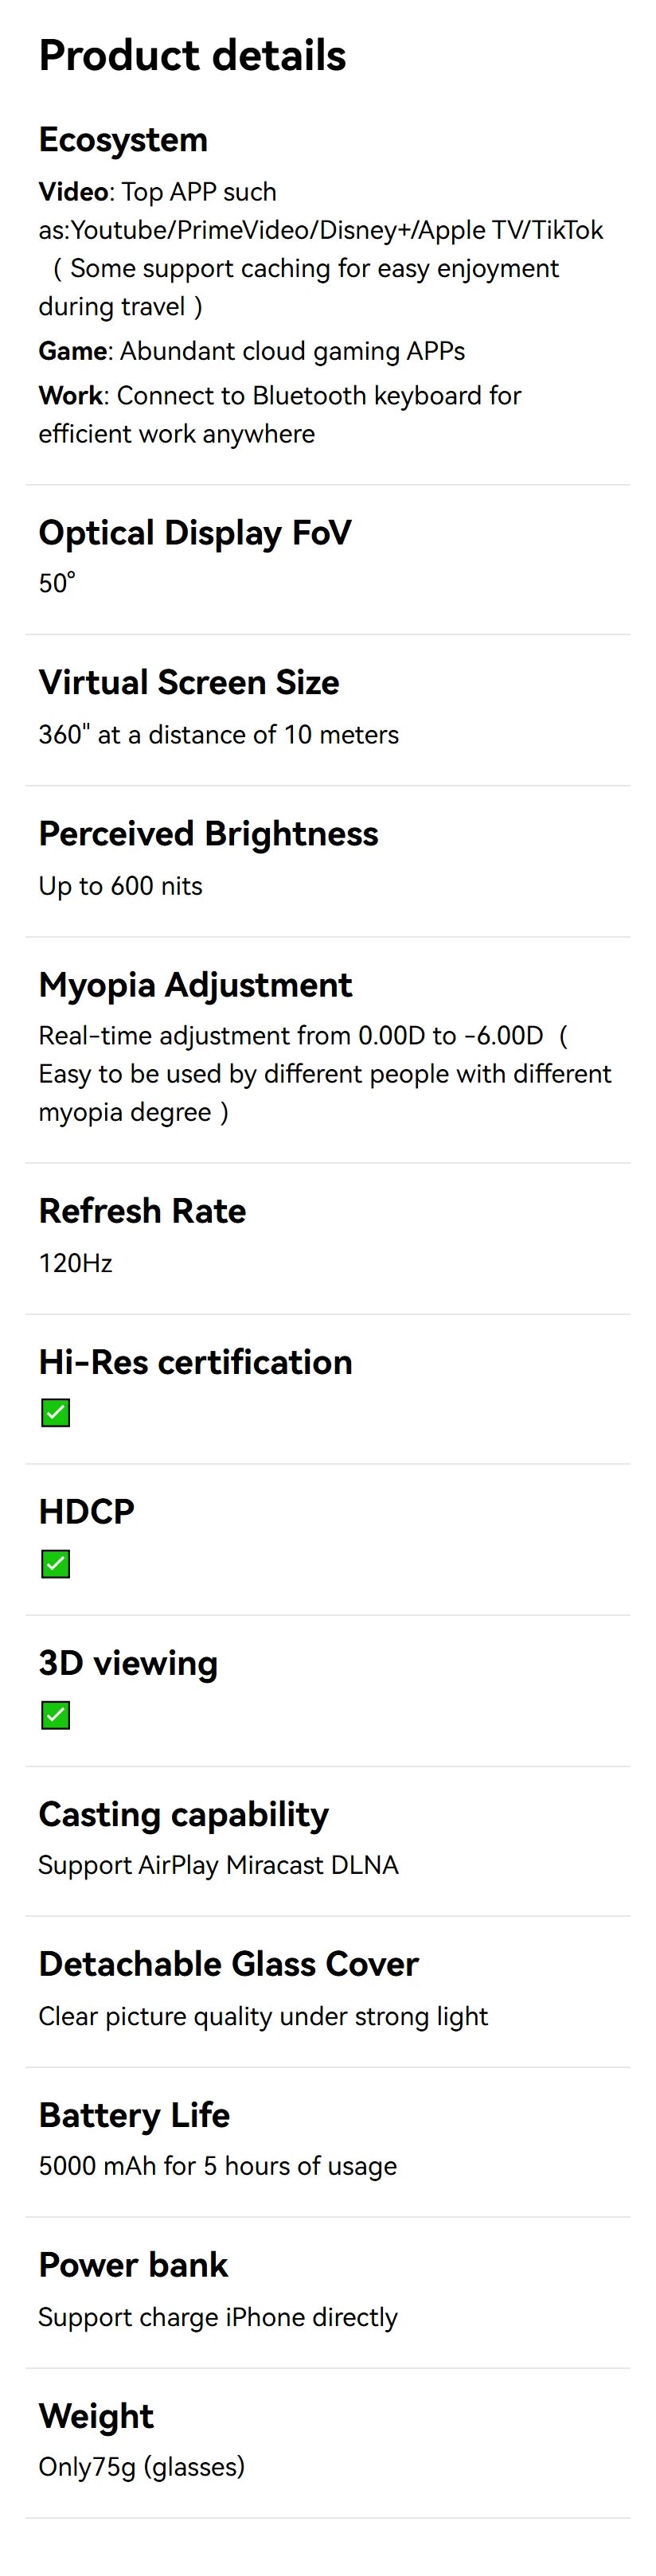The height and width of the screenshot is (2576, 656).
Task: Click the HDCP green checkmark
Action: tap(56, 1564)
